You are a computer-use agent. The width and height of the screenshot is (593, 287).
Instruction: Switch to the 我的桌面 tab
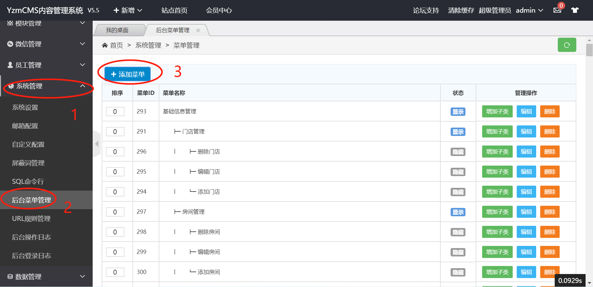click(117, 30)
